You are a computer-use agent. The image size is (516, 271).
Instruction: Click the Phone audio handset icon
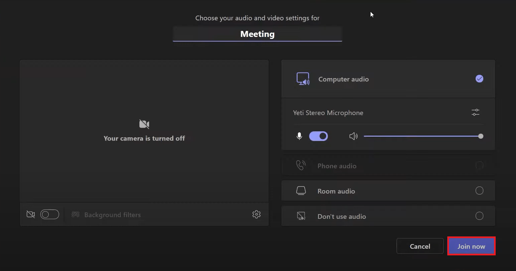pos(301,165)
